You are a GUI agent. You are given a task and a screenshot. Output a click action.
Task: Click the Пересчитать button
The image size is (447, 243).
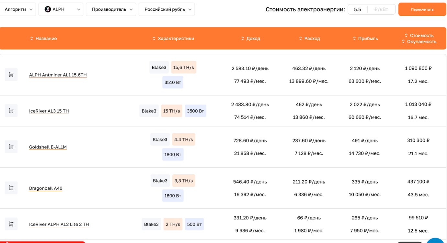(422, 9)
